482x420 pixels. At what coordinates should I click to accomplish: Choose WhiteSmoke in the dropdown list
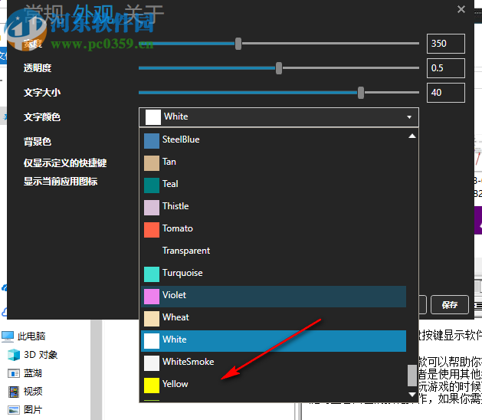[x=274, y=363]
